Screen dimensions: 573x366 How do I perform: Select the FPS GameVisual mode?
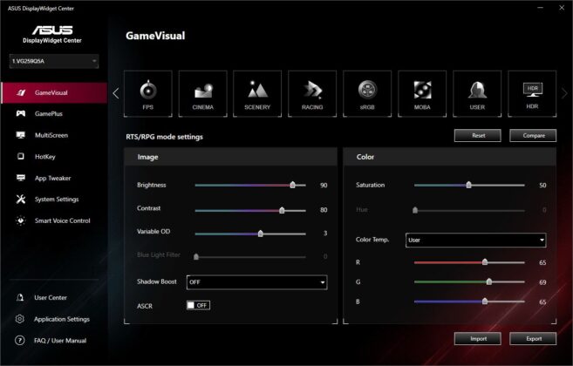[x=148, y=93]
